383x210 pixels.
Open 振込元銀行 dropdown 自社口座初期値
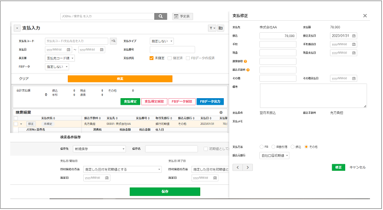pos(274,155)
